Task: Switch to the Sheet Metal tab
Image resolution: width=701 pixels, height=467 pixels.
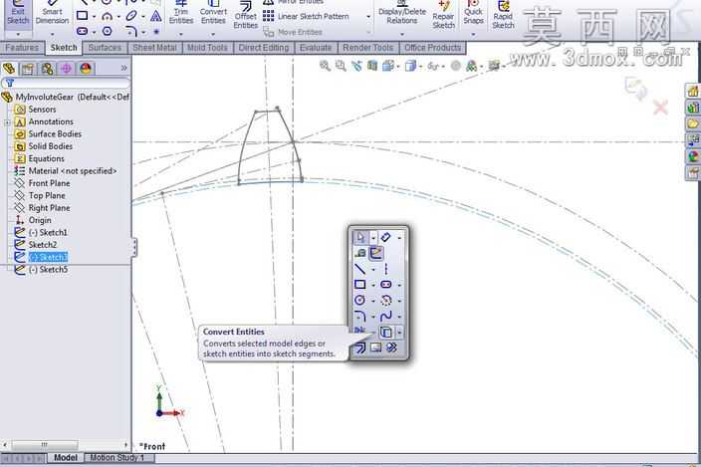Action: click(x=154, y=48)
